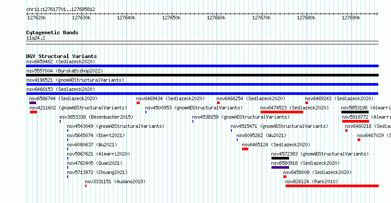Image resolution: width=391 pixels, height=203 pixels.
Task: Select the blue bar under nsv6466153
Action: (202, 94)
